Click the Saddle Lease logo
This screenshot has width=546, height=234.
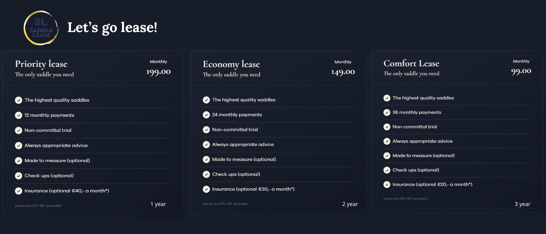[41, 28]
